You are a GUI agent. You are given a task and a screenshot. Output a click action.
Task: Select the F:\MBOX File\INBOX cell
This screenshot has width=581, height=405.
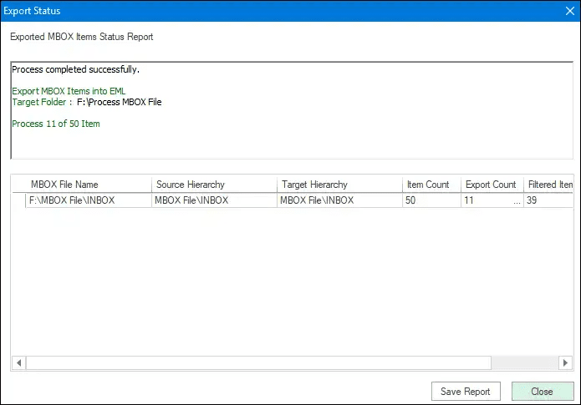(89, 200)
